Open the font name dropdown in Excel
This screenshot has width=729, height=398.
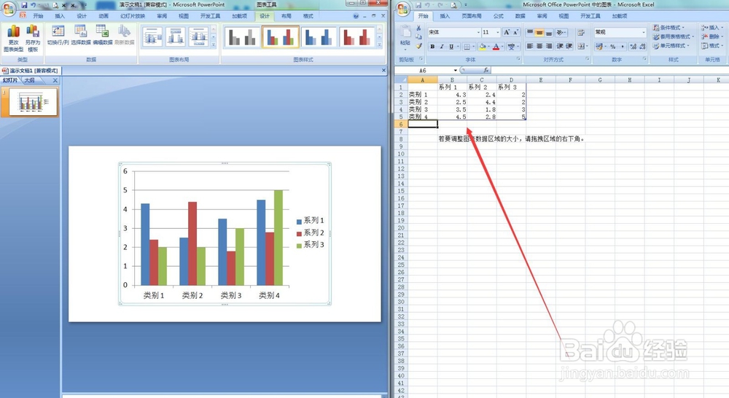point(478,32)
